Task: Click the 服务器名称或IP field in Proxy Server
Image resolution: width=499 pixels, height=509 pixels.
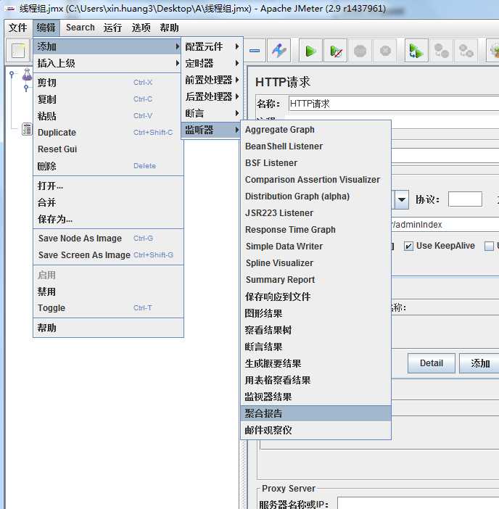Action: [x=418, y=502]
